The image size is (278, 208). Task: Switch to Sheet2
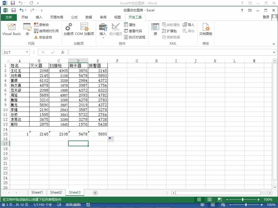point(56,193)
